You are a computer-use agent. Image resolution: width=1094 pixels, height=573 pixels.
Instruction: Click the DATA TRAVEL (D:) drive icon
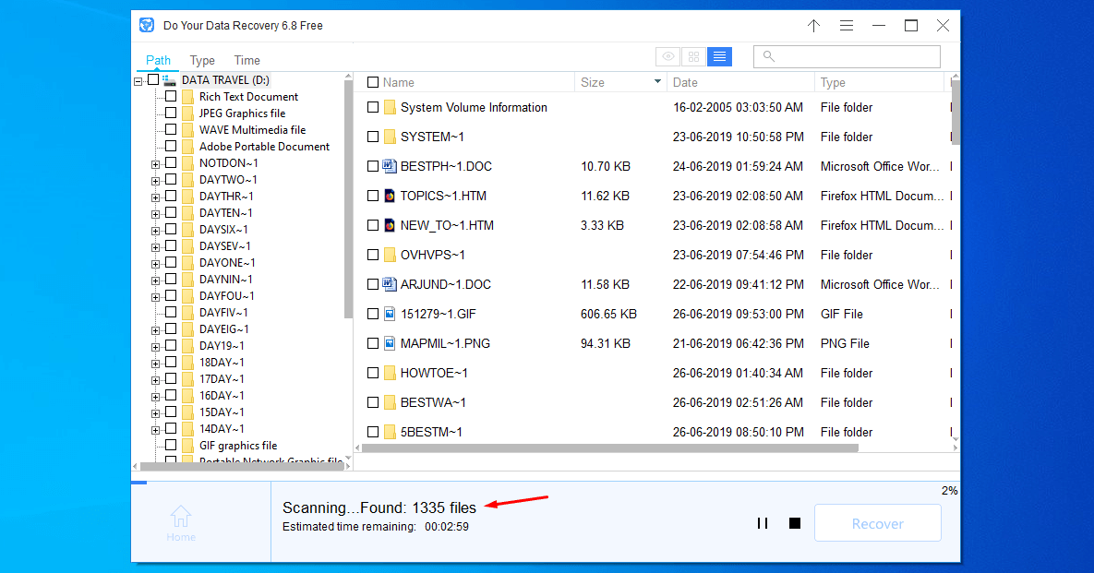click(x=169, y=80)
